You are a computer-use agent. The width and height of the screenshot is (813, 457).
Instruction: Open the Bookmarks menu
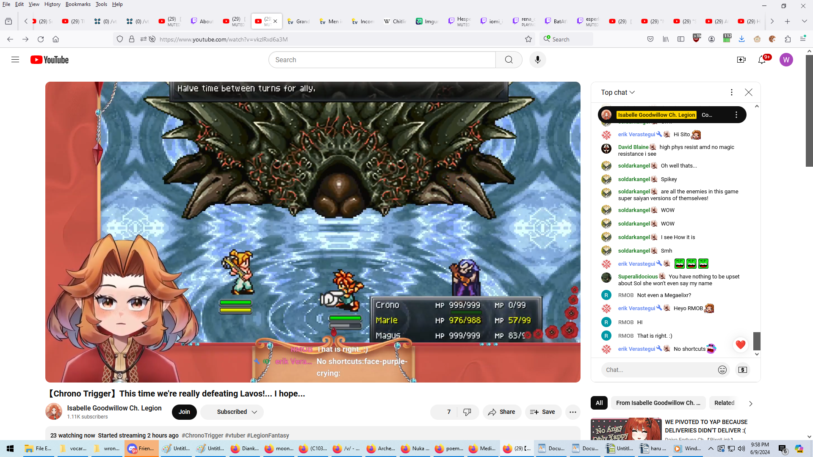(x=78, y=4)
